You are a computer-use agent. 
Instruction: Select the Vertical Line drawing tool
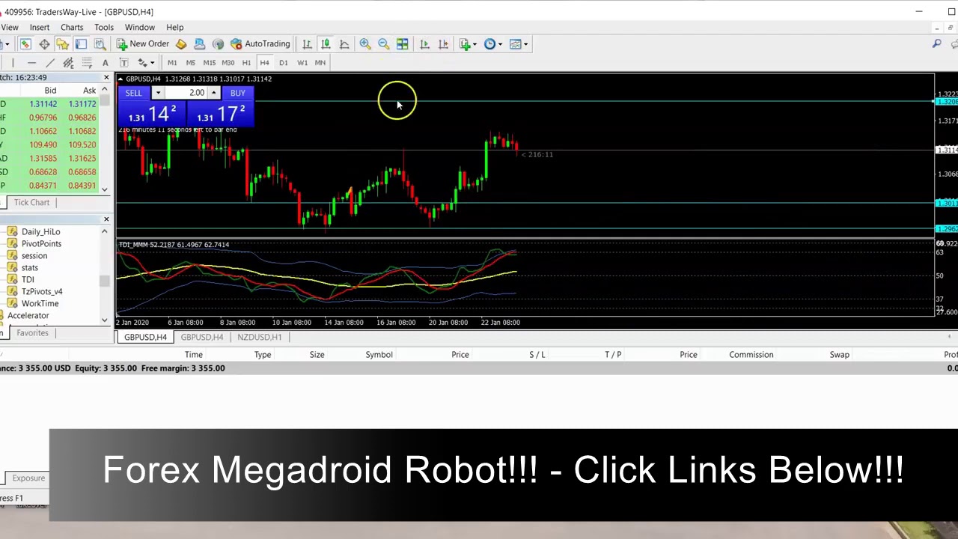pyautogui.click(x=13, y=63)
